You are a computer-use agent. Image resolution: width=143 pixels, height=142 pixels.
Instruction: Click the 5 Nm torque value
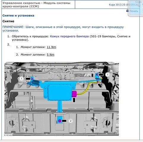point(50,54)
